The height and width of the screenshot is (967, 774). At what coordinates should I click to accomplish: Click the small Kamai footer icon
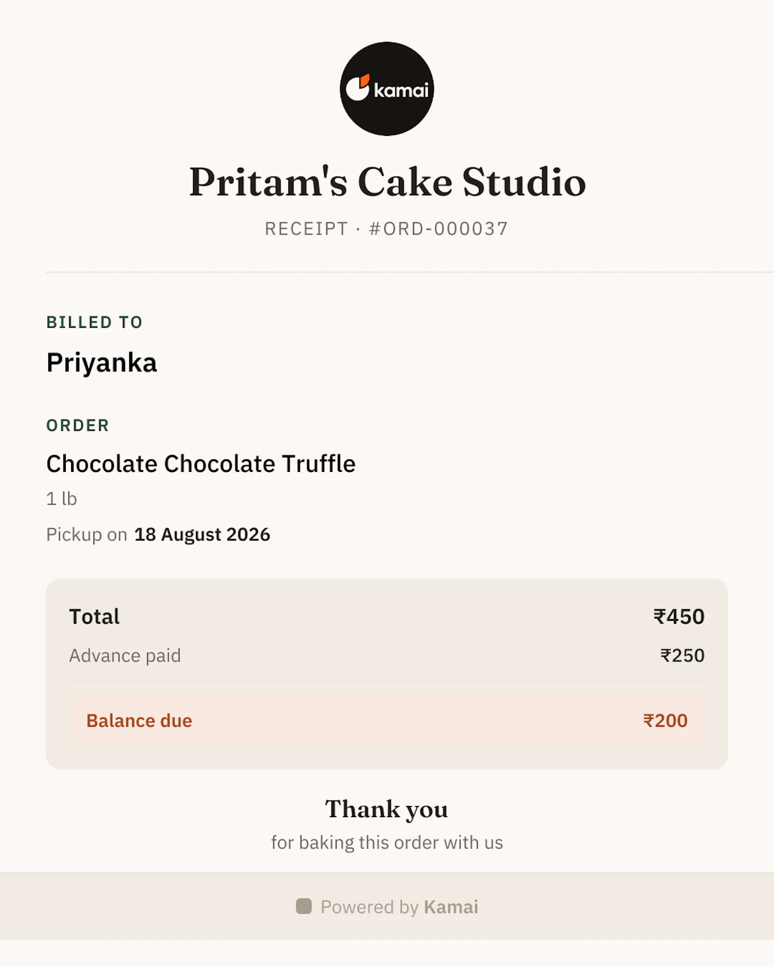(304, 907)
